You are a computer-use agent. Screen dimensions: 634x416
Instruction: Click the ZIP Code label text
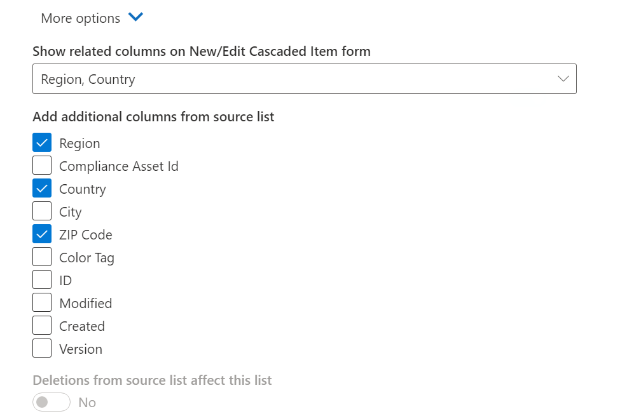(86, 235)
